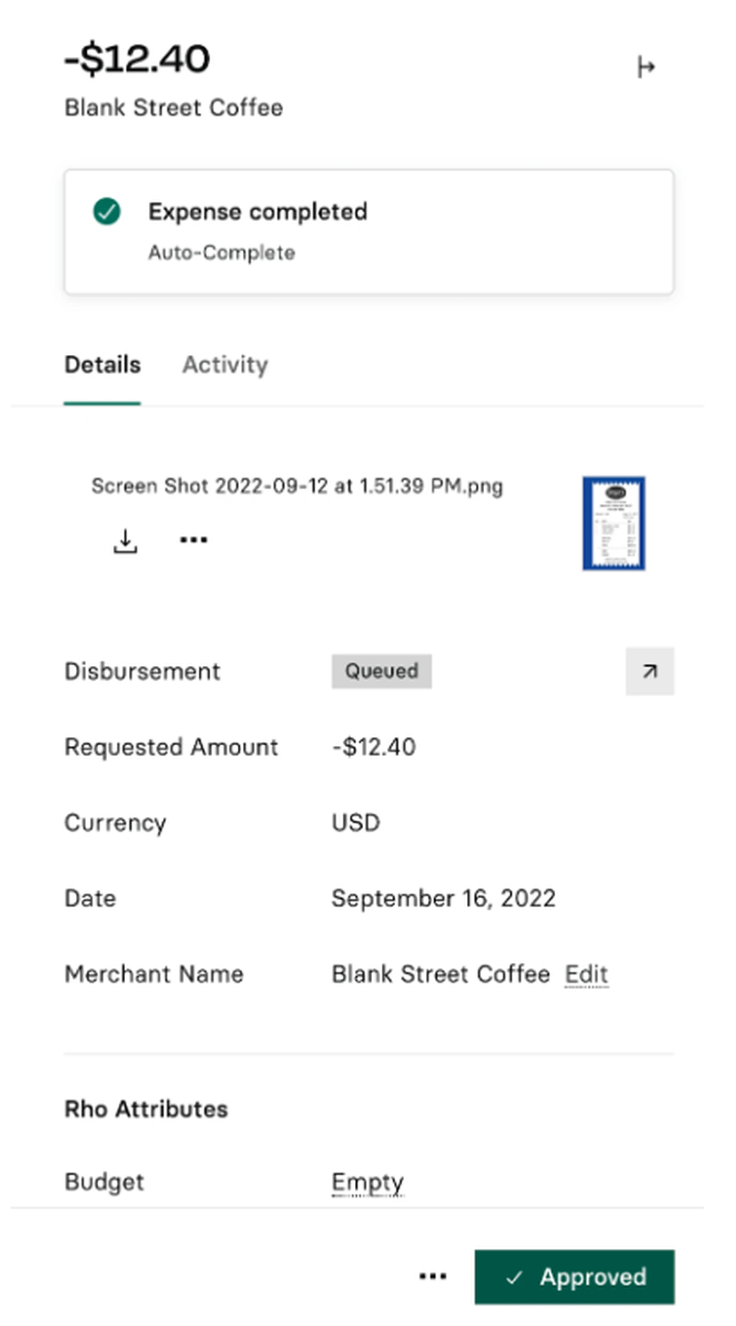Click the Budget field label
This screenshot has width=736, height=1326.
pyautogui.click(x=104, y=1183)
